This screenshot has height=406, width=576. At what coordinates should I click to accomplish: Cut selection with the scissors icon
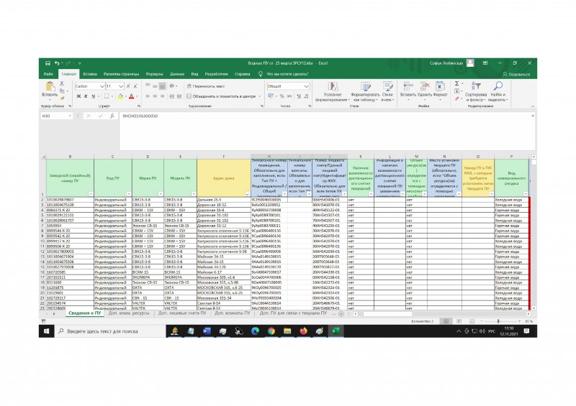(x=62, y=83)
